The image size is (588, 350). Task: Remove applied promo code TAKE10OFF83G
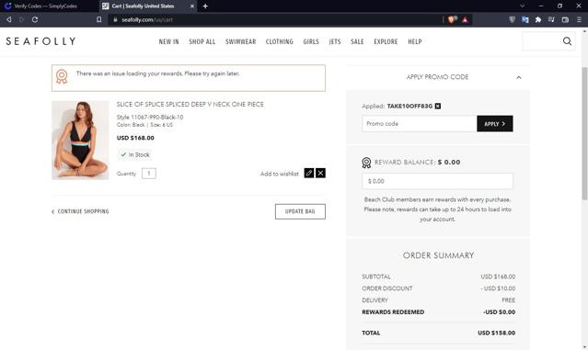point(438,106)
